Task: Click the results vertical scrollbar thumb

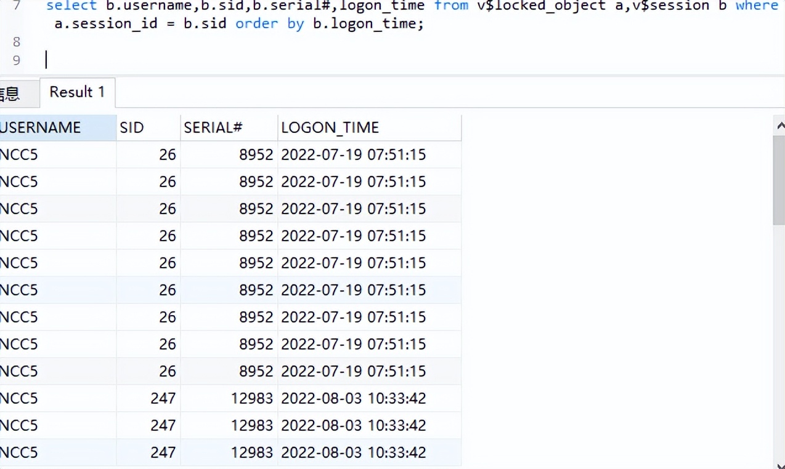Action: point(779,180)
